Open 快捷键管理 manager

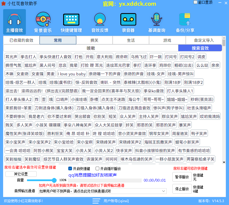coord(71,22)
